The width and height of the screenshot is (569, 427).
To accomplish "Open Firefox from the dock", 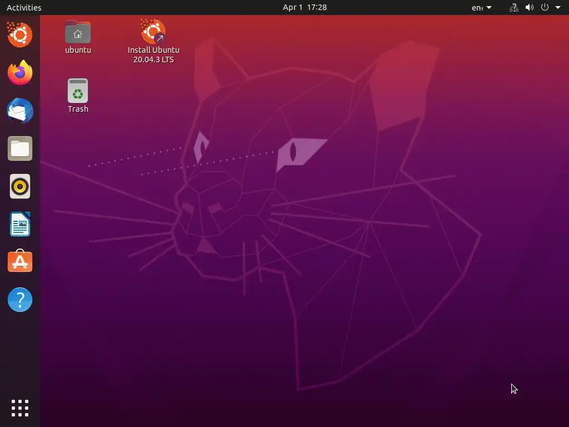I will point(19,73).
